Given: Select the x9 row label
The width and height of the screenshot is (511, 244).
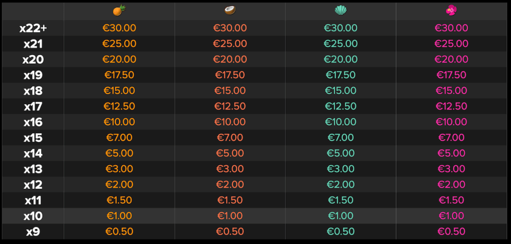Looking at the screenshot, I should click(33, 232).
